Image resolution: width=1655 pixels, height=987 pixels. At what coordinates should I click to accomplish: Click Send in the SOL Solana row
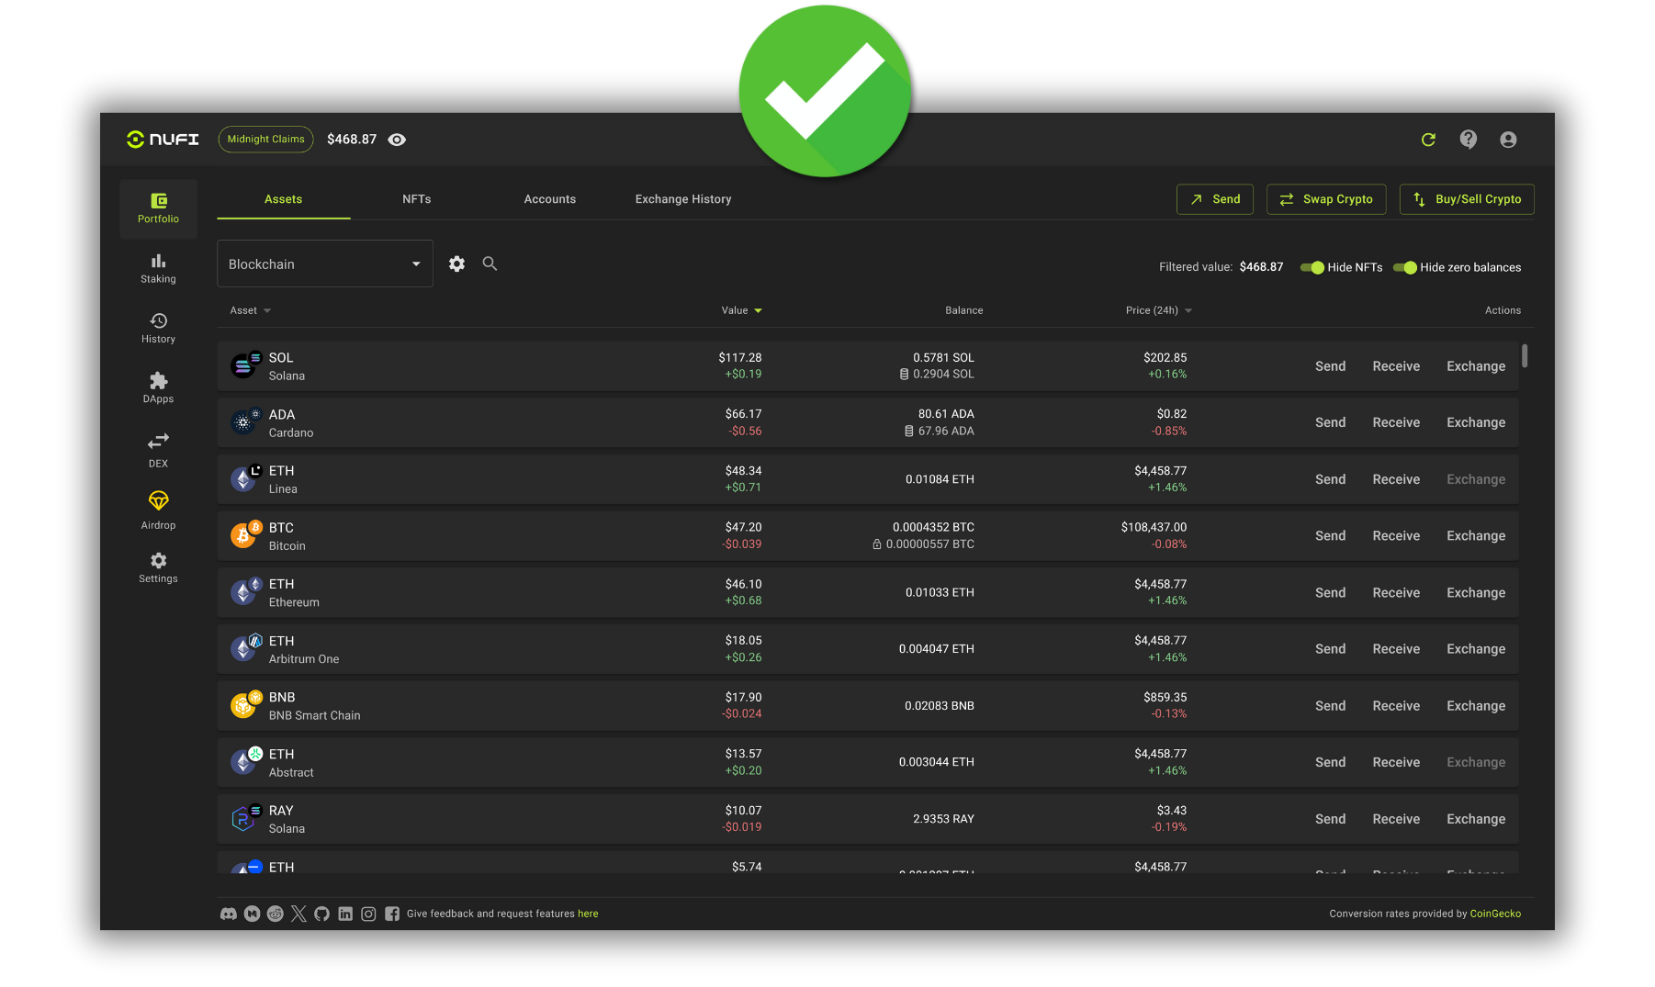[x=1330, y=366]
